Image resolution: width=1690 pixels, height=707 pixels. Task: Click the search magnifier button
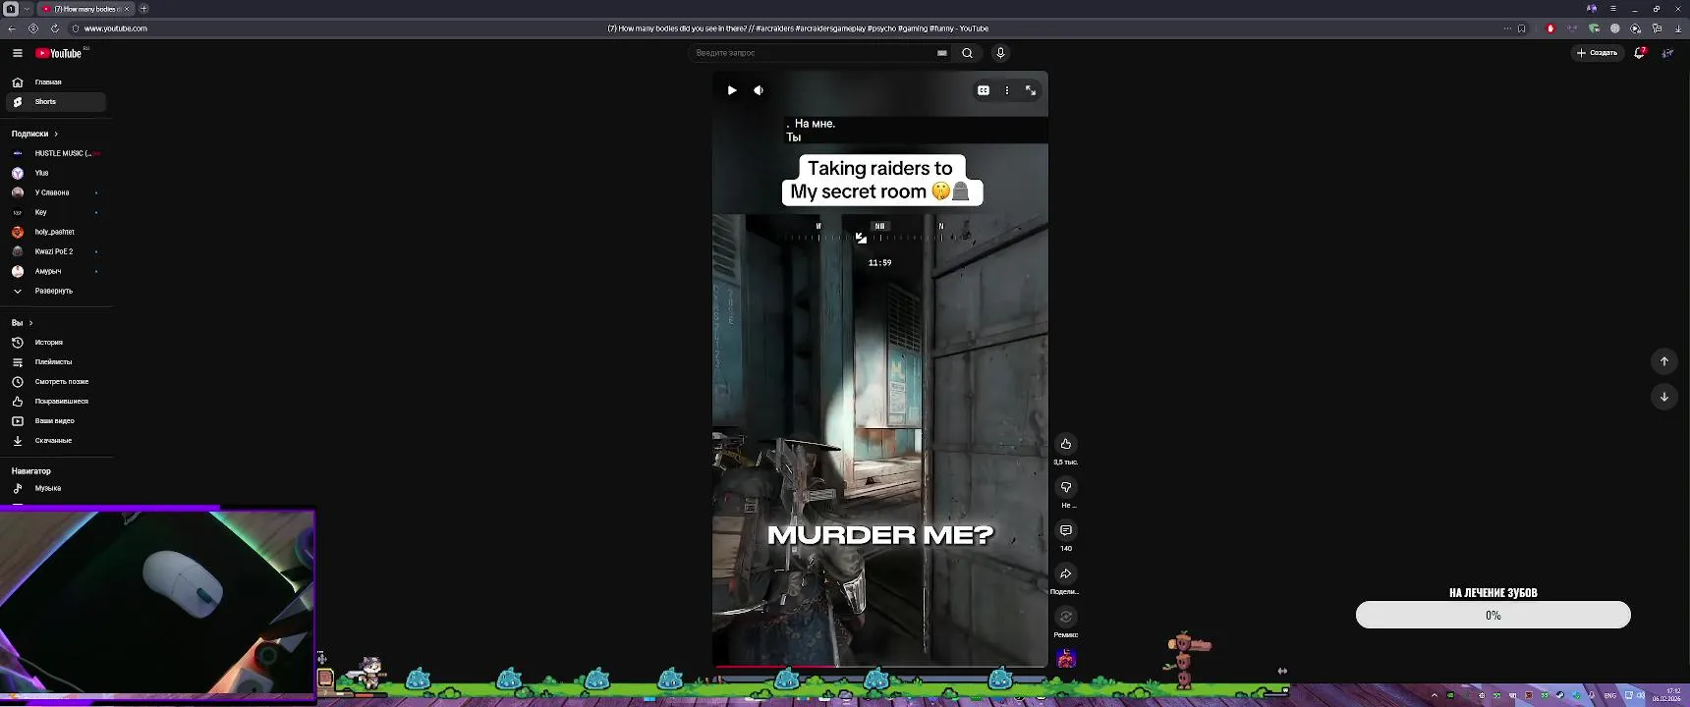coord(968,53)
